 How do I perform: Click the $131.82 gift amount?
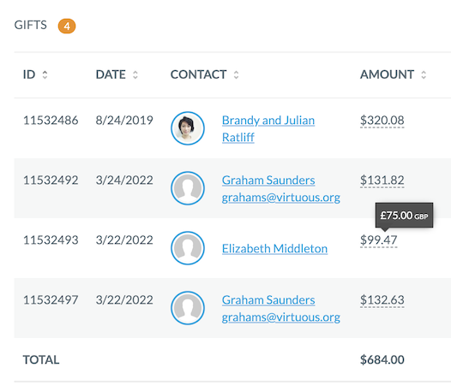click(382, 181)
